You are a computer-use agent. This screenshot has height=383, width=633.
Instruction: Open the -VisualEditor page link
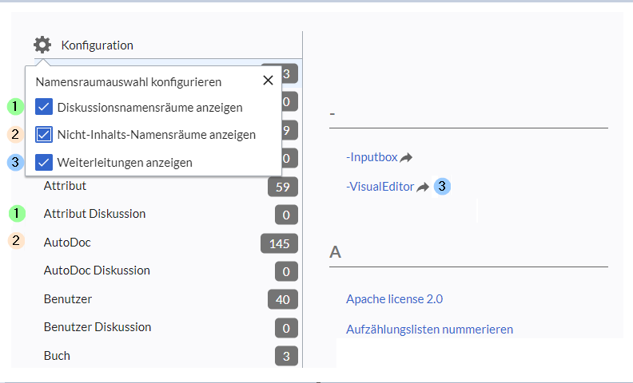(x=380, y=187)
